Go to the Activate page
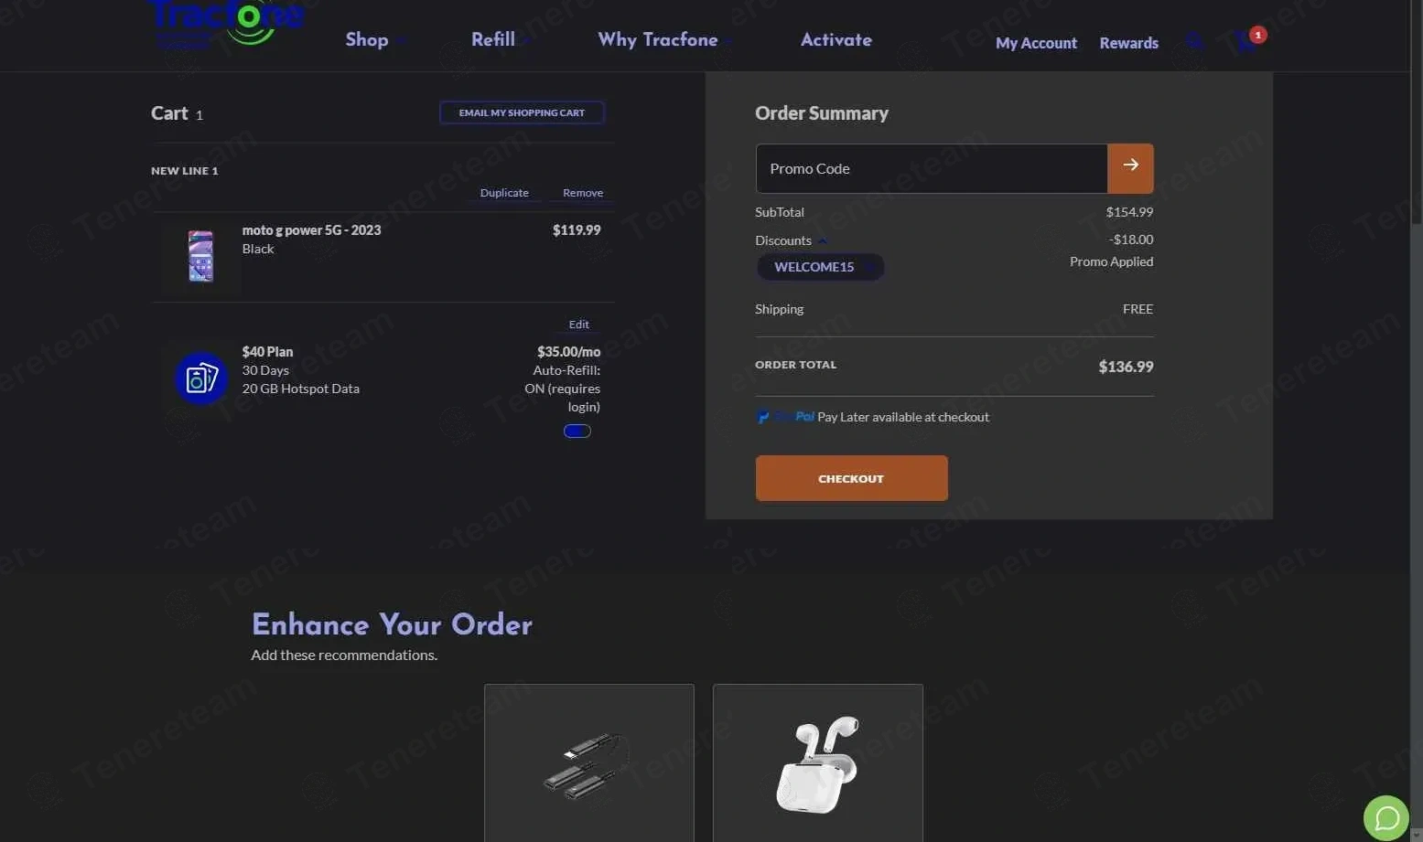 coord(836,39)
